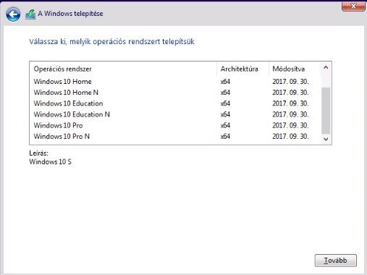The image size is (367, 275).
Task: Click the OS list scrollbar thumb
Action: coord(326,111)
